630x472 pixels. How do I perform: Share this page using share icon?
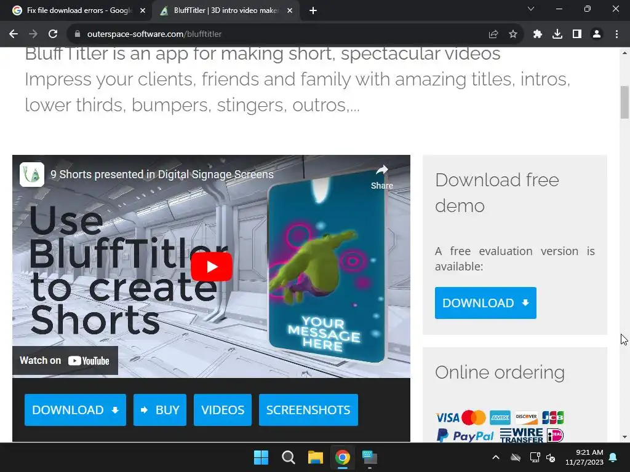pyautogui.click(x=493, y=34)
